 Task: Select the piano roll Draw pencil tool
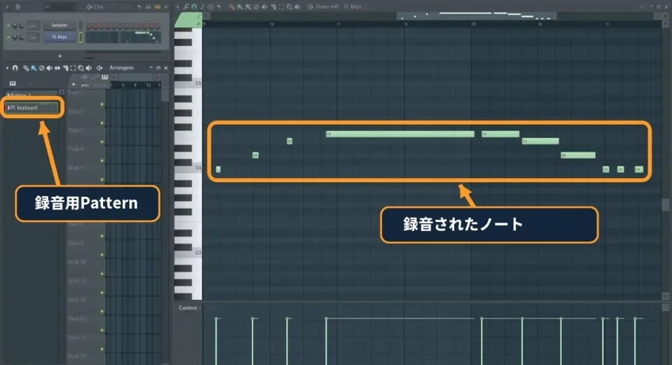tap(232, 7)
